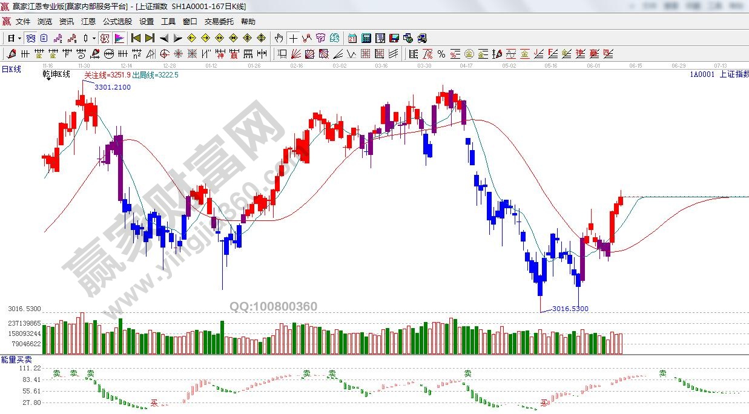Toggle the boxed 权 adjustment button
Screen dimensions: 749x414
tap(105, 38)
